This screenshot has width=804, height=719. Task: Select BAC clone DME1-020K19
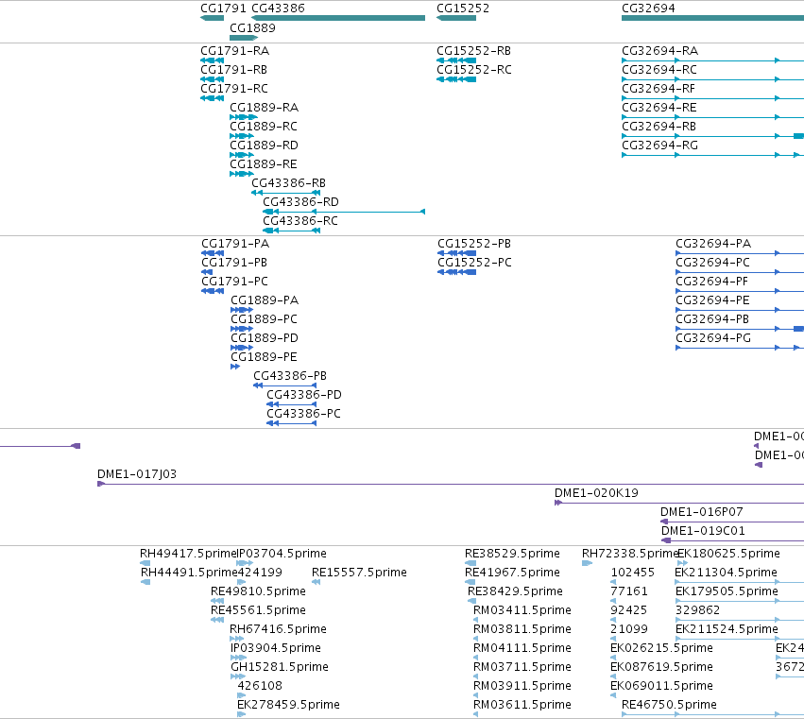click(x=596, y=493)
